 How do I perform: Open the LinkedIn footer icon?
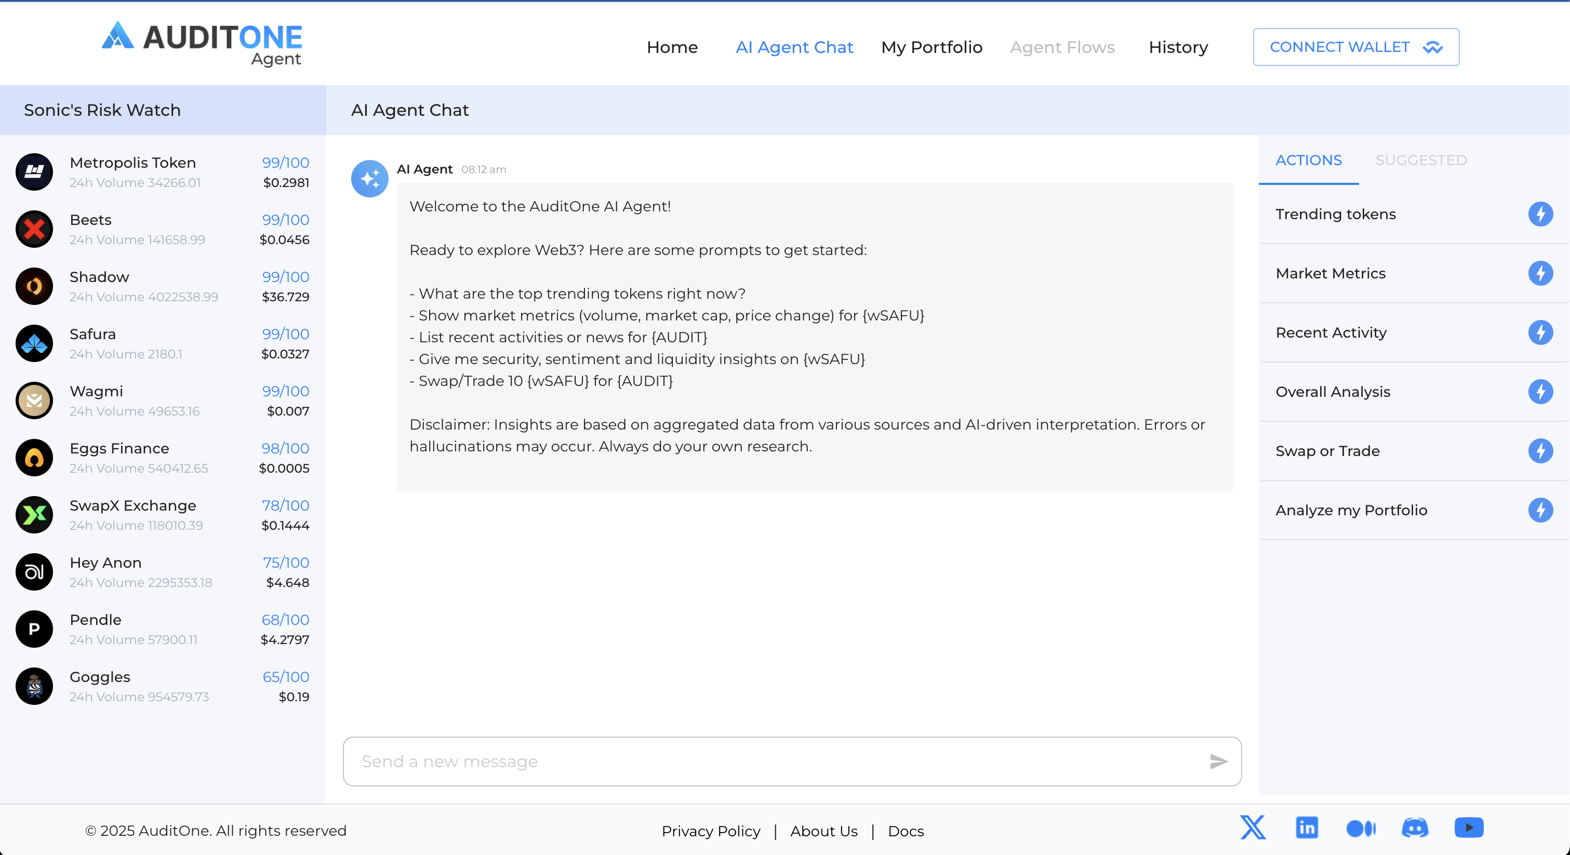(x=1307, y=827)
